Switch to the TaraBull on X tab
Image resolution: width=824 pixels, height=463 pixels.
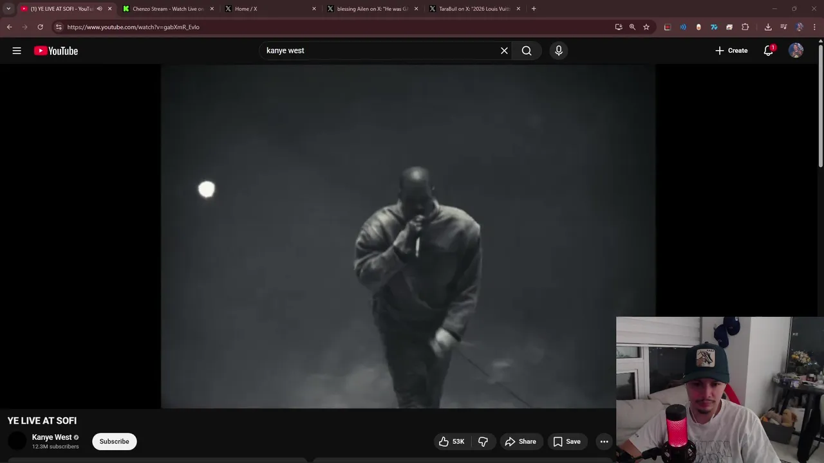tap(474, 9)
